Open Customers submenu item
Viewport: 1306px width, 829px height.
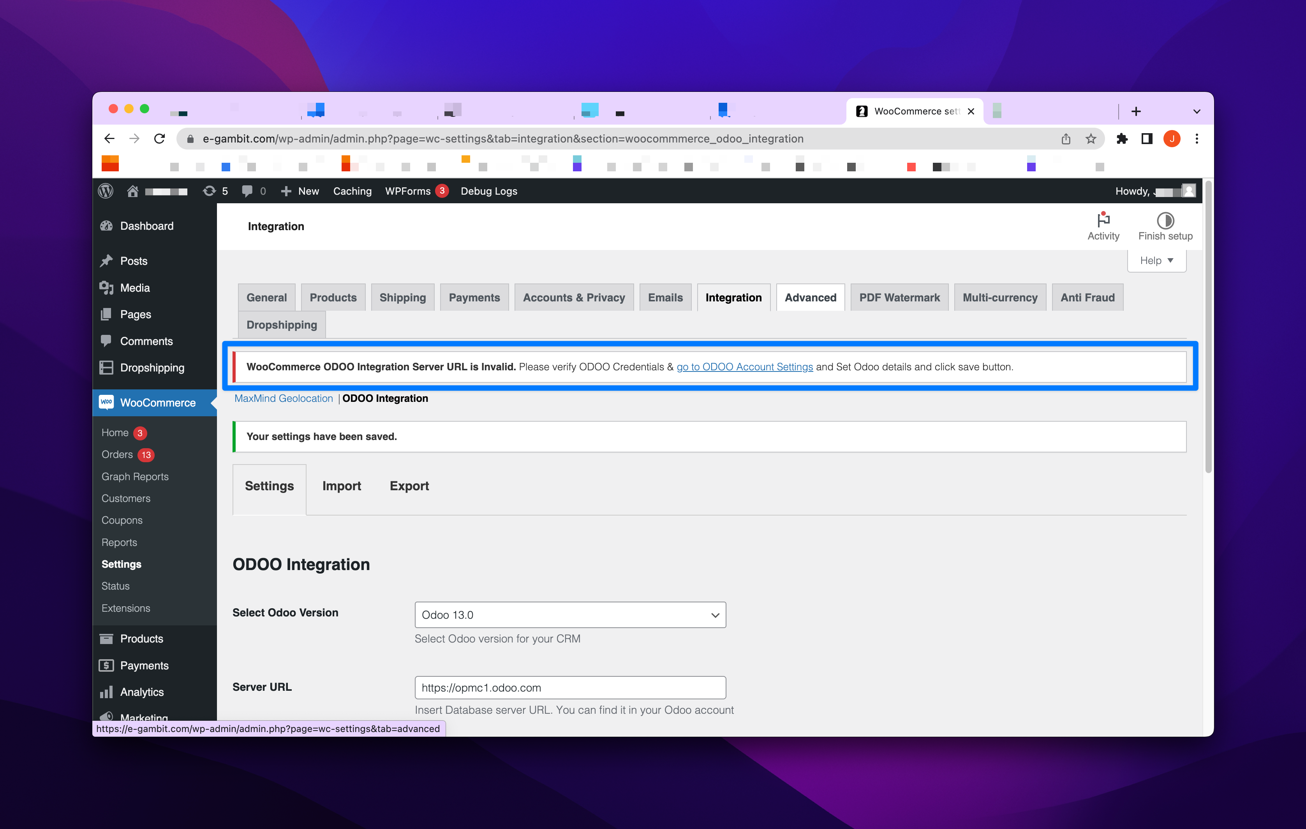126,498
